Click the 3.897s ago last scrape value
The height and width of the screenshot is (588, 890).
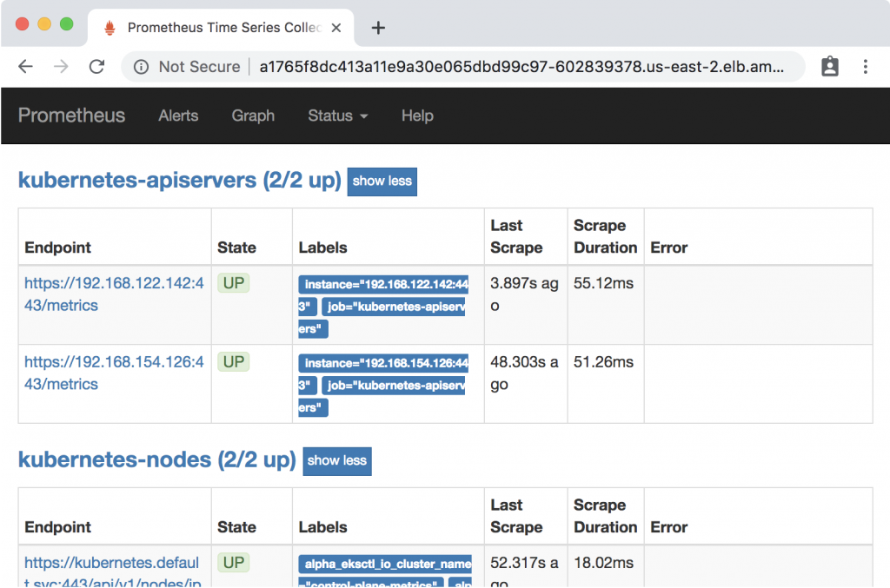point(524,294)
